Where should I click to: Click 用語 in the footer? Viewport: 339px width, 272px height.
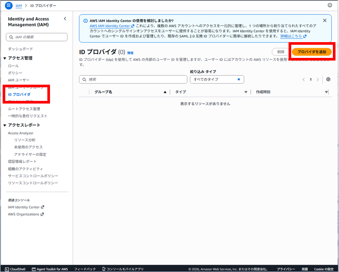pos(305,269)
